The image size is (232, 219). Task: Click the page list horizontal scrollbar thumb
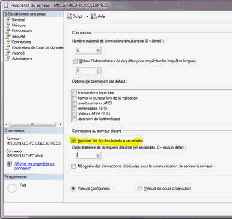[32, 124]
